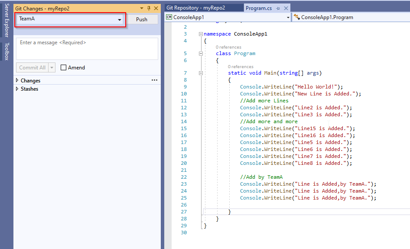Click the Push button
This screenshot has width=410, height=249.
(141, 20)
